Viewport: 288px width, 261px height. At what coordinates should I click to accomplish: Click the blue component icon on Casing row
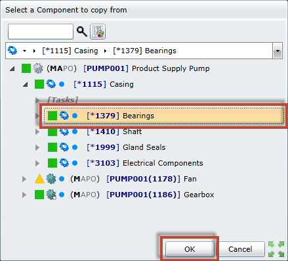51,84
